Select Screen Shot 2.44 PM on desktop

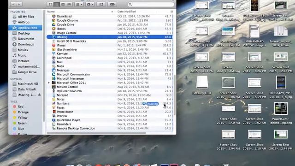pyautogui.click(x=281, y=140)
